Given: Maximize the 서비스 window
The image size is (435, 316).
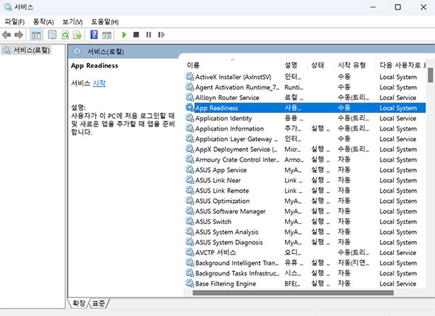Looking at the screenshot, I should pos(398,7).
